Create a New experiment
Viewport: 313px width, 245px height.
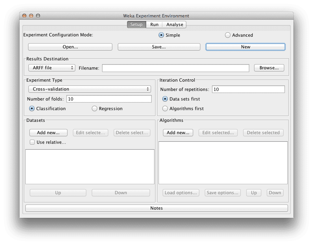(x=246, y=47)
